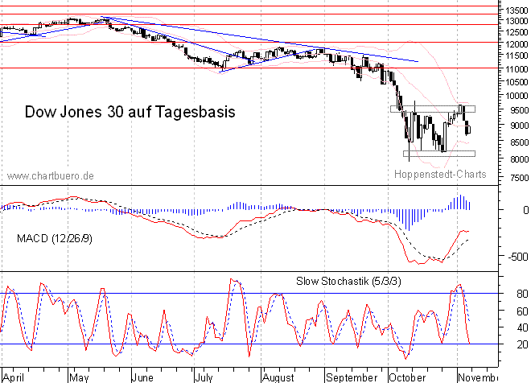Viewport: 531px width, 383px height.
Task: Click the Hoppenstedt-Charts label
Action: click(x=440, y=174)
